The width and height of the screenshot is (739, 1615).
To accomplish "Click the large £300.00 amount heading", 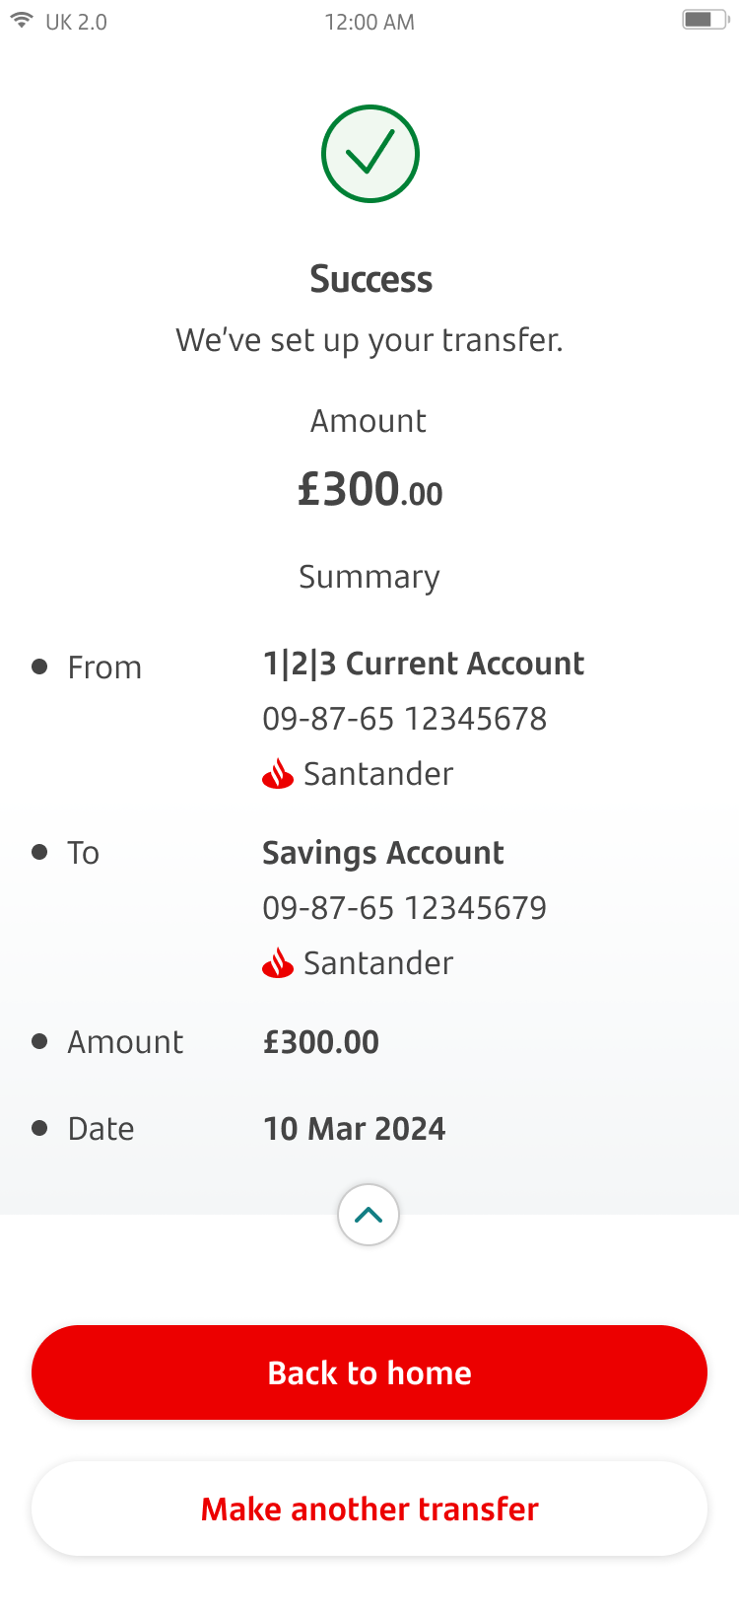I will pyautogui.click(x=370, y=489).
